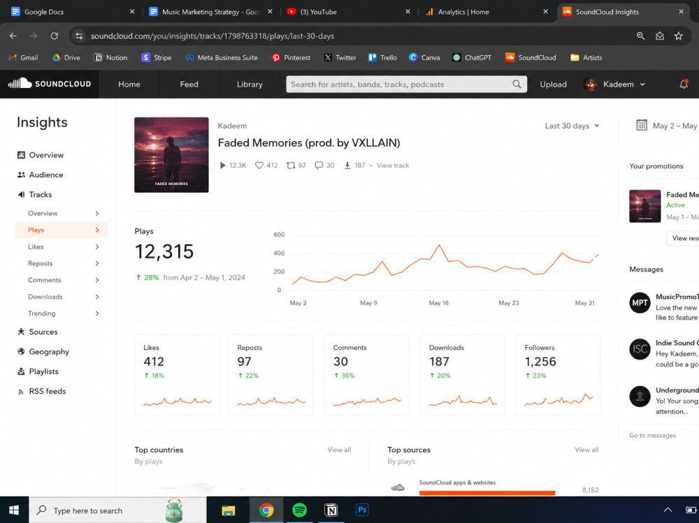Click the Windows Start button
This screenshot has height=523, width=699.
tap(14, 510)
